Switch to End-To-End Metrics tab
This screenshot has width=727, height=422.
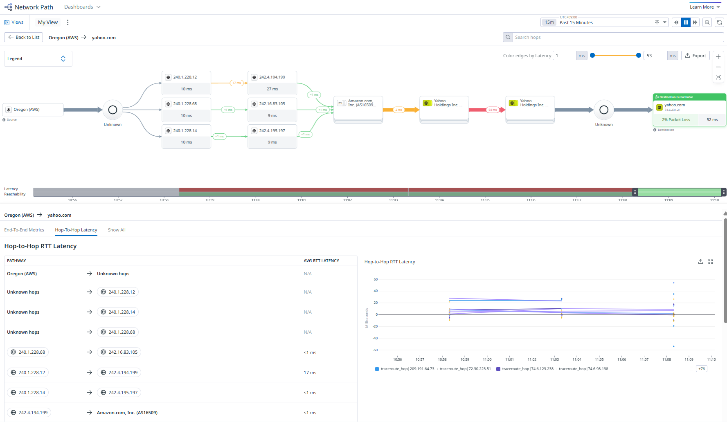click(x=24, y=230)
